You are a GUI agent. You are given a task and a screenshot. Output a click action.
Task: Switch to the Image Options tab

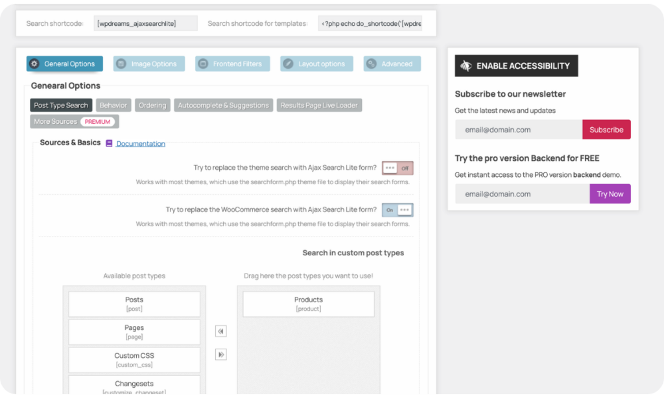(x=148, y=64)
